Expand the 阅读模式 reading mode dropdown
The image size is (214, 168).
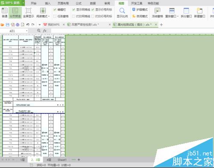[x=49, y=16]
